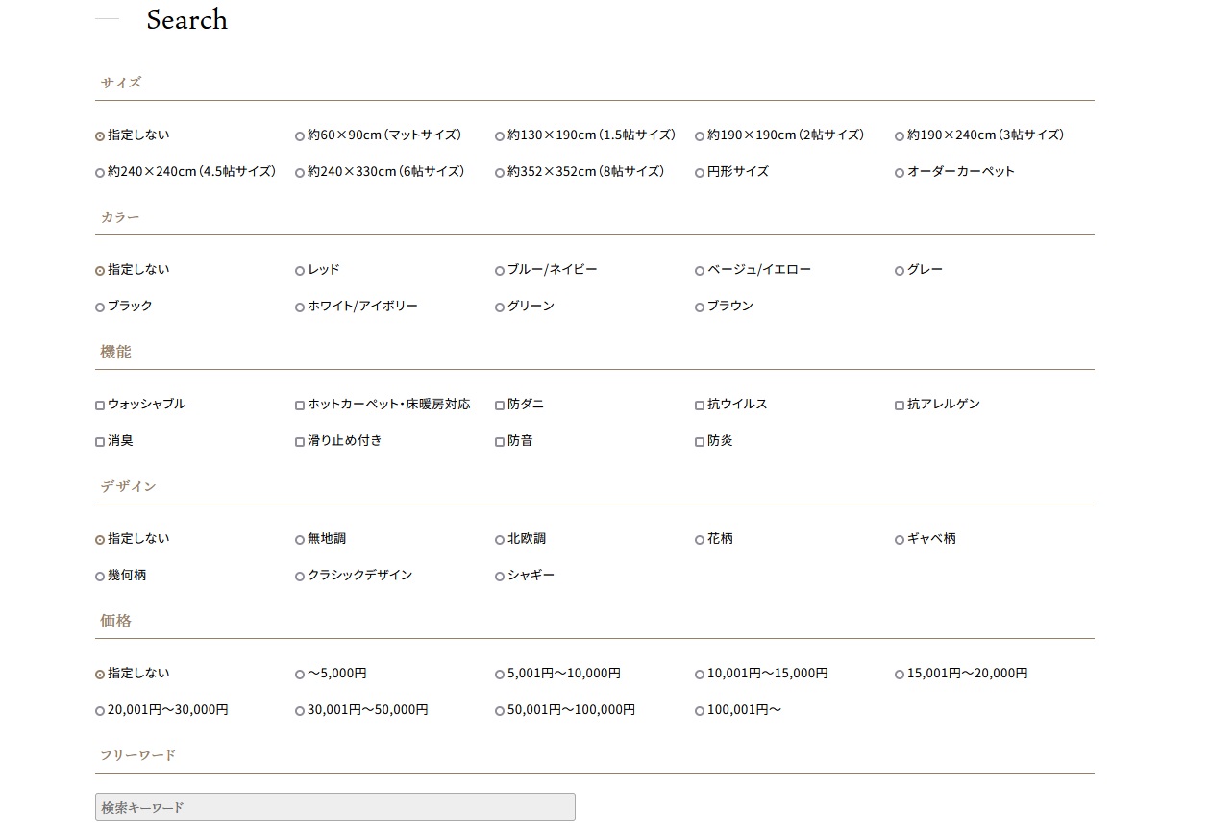Select the 約60×90cm mat size option
The image size is (1210, 836).
tap(300, 136)
